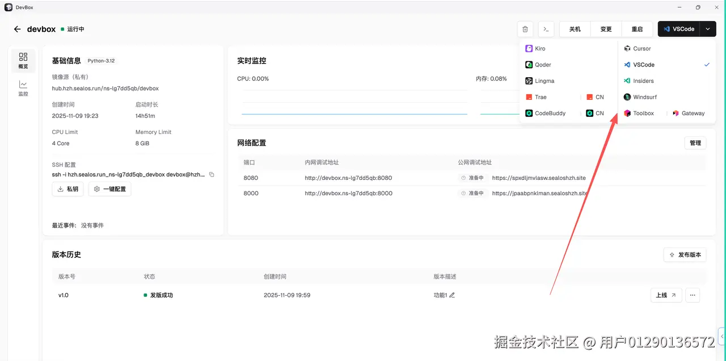The image size is (726, 361).
Task: Select checked VSCode entry in IDE list
Action: tap(666, 65)
